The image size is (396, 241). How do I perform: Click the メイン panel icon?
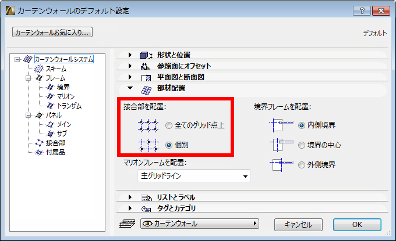(51, 124)
